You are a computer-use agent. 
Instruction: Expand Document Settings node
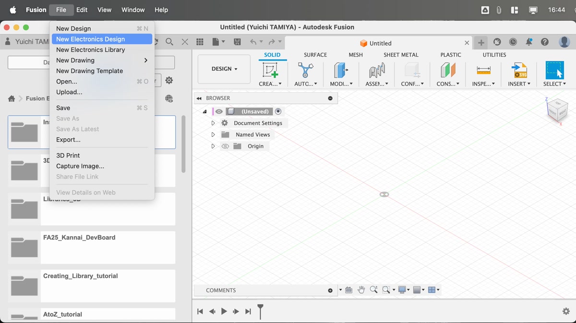pyautogui.click(x=213, y=123)
